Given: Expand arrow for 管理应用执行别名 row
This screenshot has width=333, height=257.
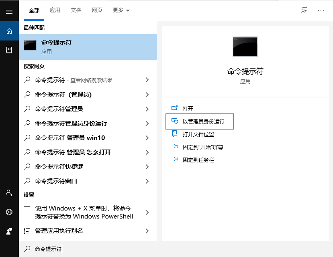Looking at the screenshot, I should (x=147, y=231).
